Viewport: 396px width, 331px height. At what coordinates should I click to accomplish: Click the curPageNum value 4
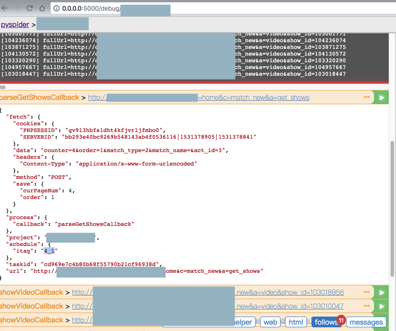click(x=70, y=191)
